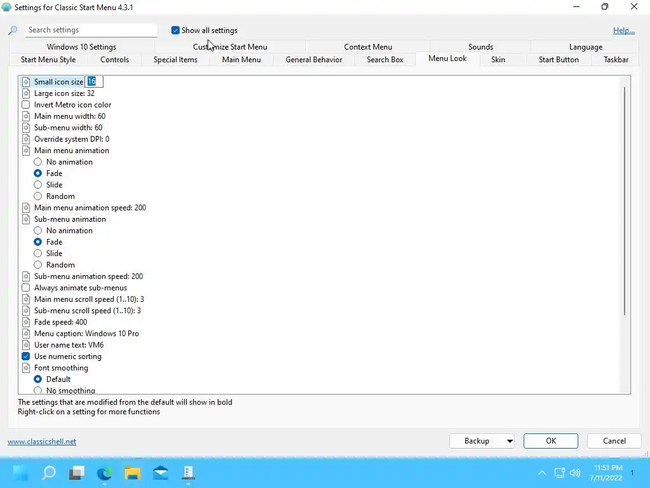650x488 pixels.
Task: Open the Language tab
Action: 585,47
